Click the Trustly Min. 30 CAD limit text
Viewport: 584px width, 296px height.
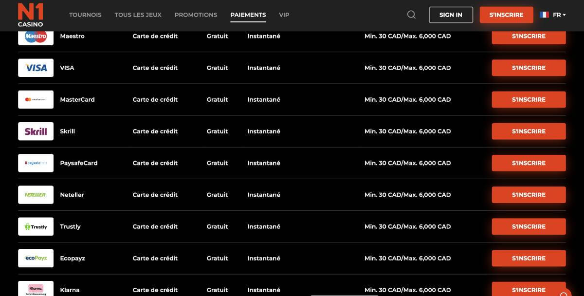[x=408, y=226]
